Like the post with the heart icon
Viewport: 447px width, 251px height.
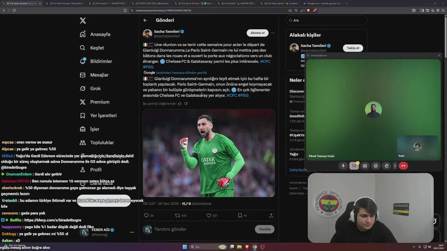(x=209, y=215)
